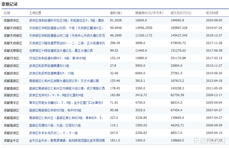Click date 2005-04-15
229x148 pixels.
pyautogui.click(x=214, y=133)
